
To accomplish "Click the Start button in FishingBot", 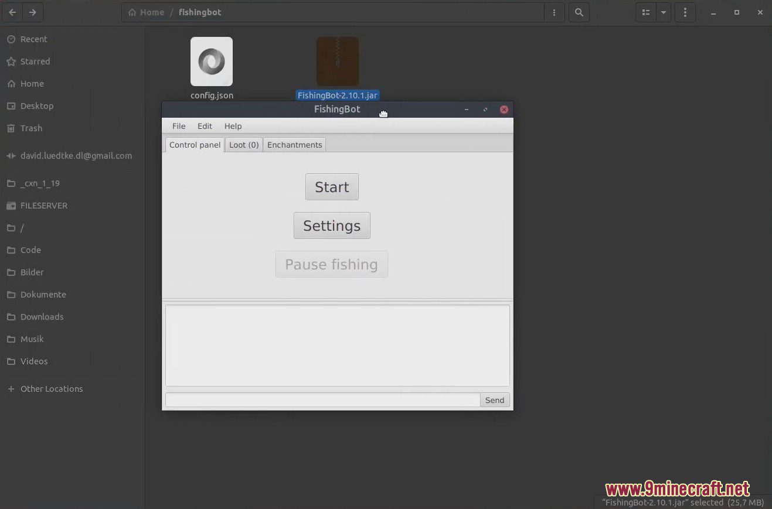I will 332,187.
